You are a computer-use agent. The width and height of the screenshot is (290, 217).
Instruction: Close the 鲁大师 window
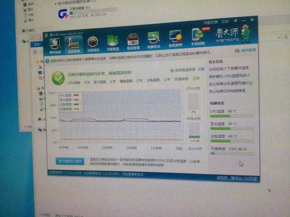[x=252, y=19]
